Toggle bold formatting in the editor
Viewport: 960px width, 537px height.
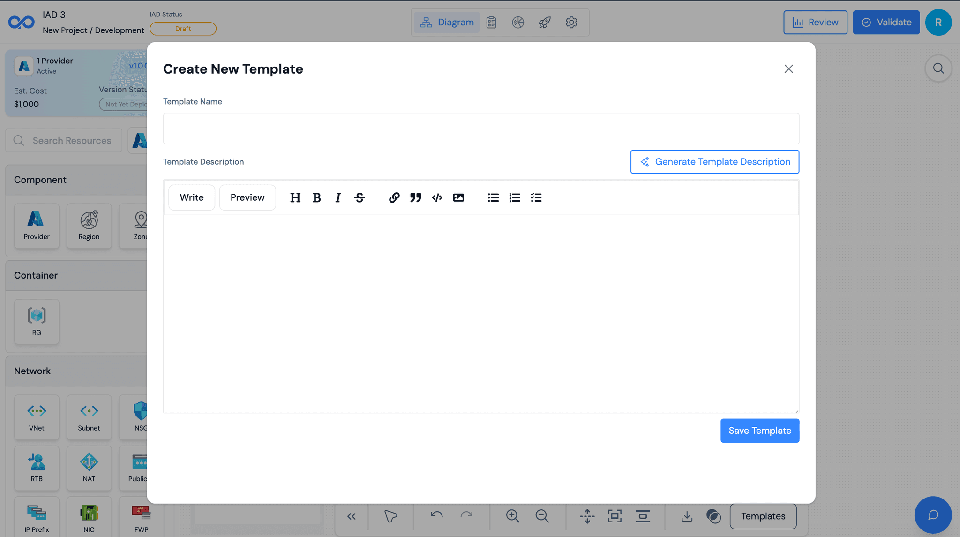pyautogui.click(x=316, y=197)
